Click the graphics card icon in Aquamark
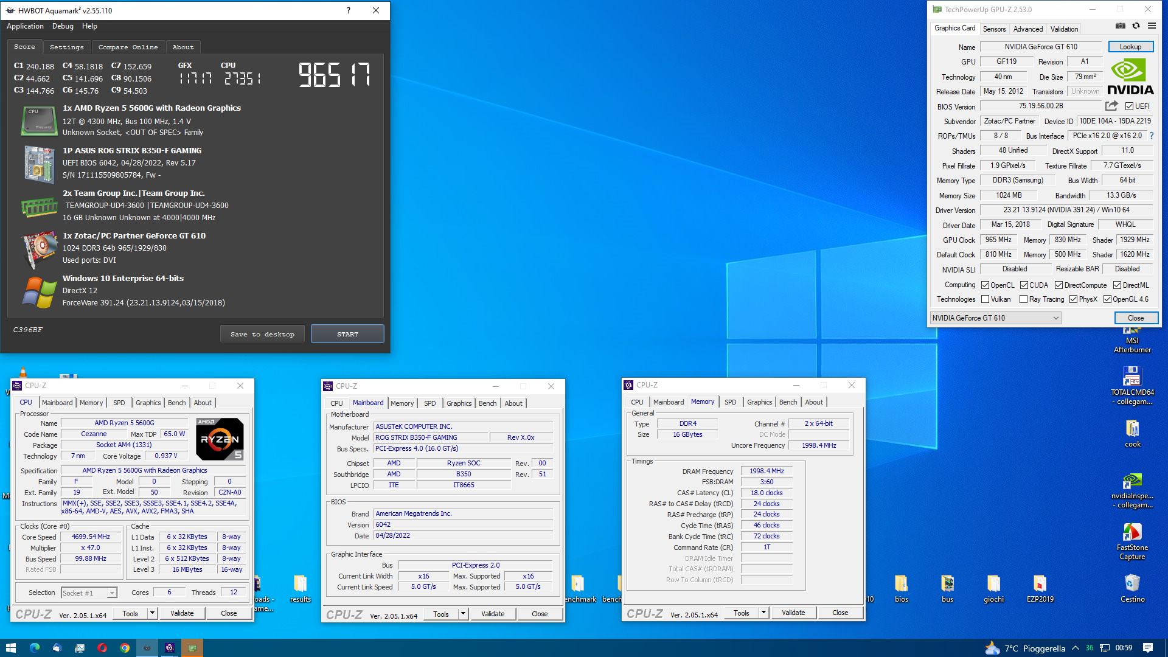1168x657 pixels. pos(40,249)
